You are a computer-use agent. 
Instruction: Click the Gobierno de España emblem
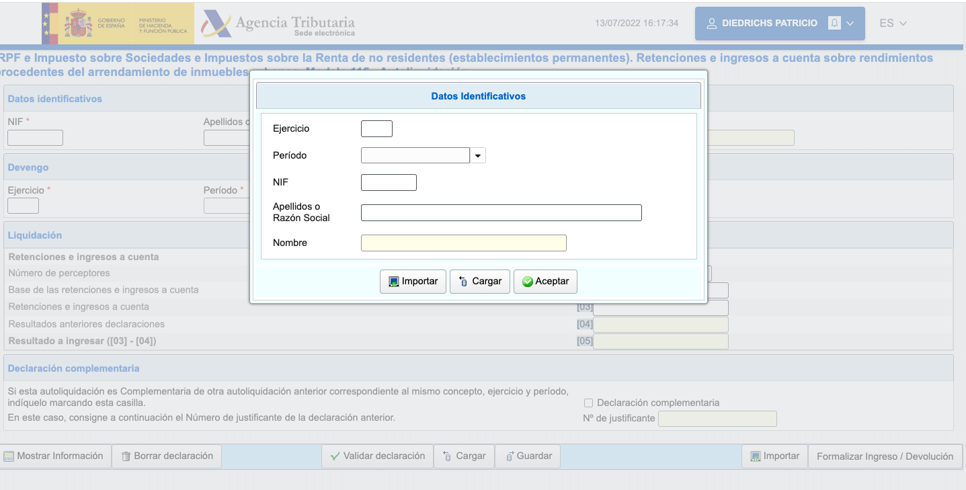pyautogui.click(x=78, y=24)
